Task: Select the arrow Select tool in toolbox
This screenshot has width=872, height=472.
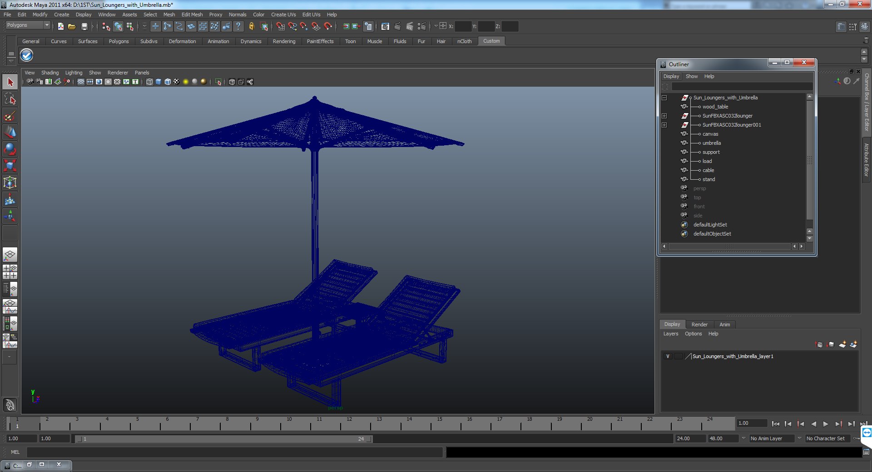Action: pyautogui.click(x=10, y=82)
